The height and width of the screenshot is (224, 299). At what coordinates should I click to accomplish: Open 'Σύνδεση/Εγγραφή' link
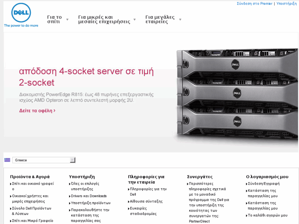pos(264,184)
